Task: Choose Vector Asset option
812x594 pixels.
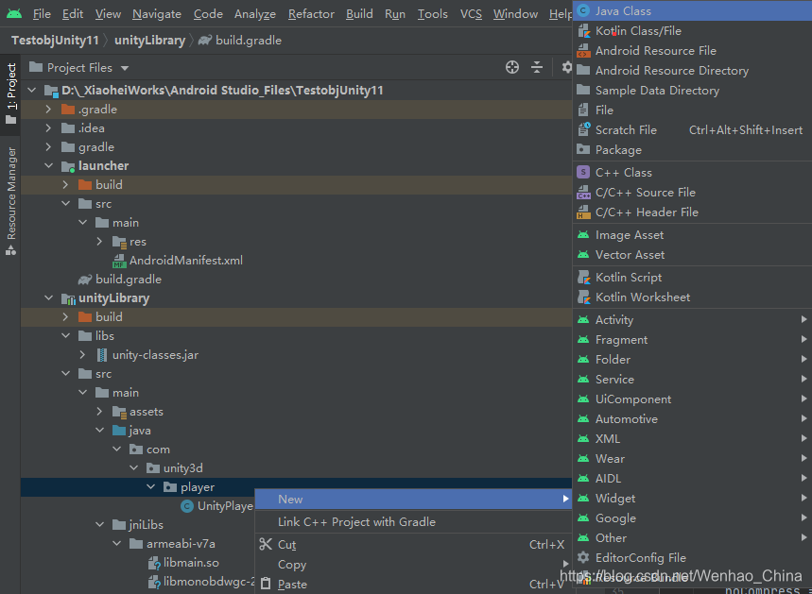Action: (x=692, y=255)
